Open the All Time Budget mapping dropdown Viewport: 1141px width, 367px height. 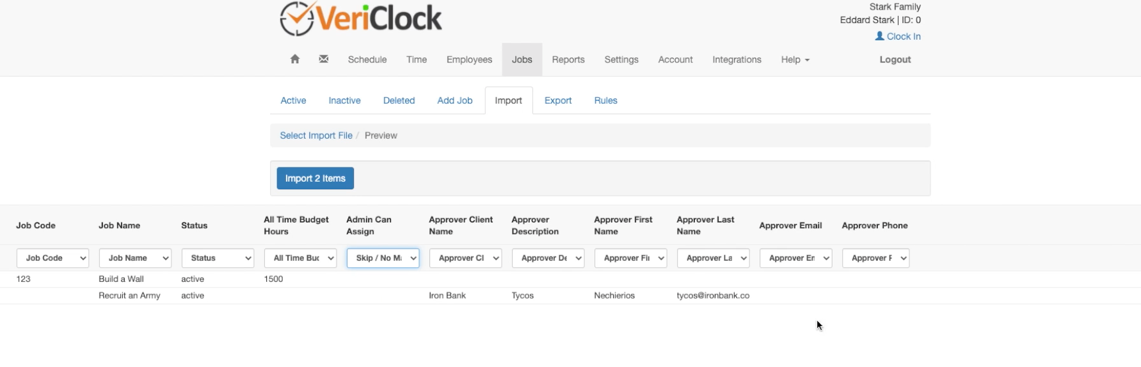(x=300, y=258)
